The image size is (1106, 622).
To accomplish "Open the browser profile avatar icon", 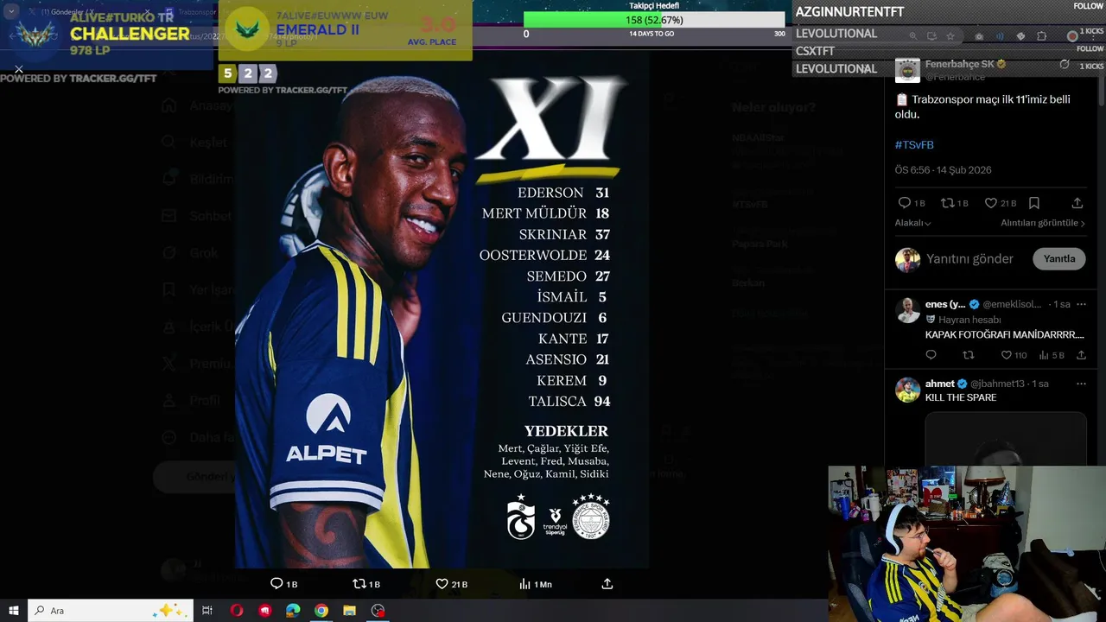I will pos(1072,36).
